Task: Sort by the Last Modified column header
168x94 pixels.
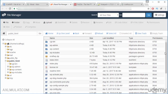Action: point(108,38)
